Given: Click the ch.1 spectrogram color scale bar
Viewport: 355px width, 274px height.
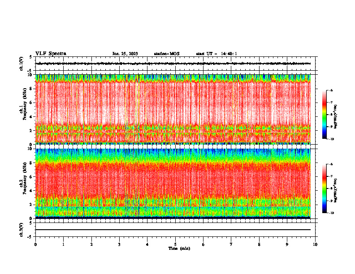Looking at the screenshot, I should pyautogui.click(x=324, y=115).
